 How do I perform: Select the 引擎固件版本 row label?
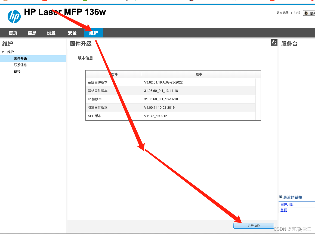(x=98, y=107)
